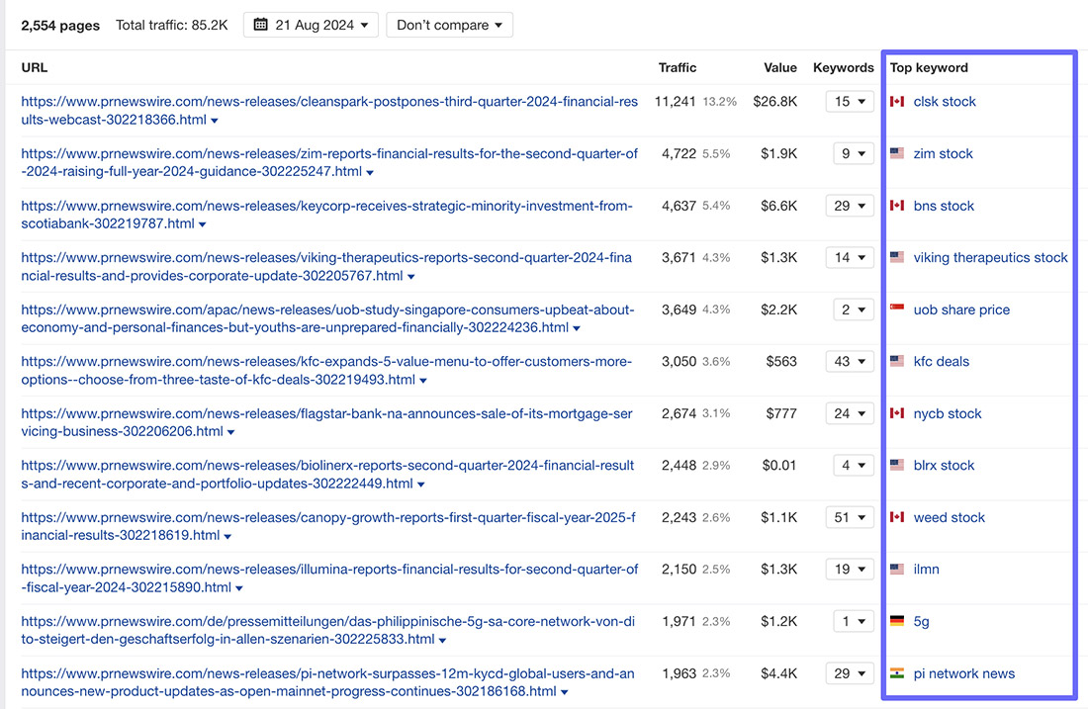Open the 43 keywords dropdown
Screen dimensions: 1088x709
pyautogui.click(x=850, y=362)
